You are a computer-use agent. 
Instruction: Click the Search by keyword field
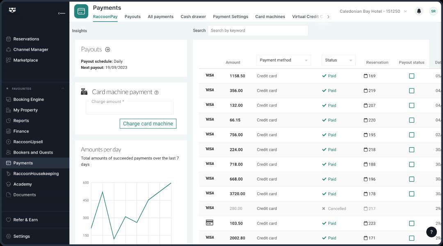point(258,30)
